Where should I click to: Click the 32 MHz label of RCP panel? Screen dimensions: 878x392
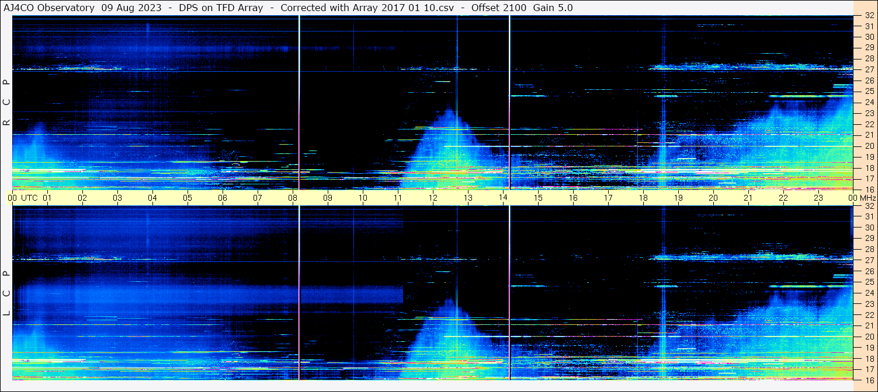click(x=869, y=16)
